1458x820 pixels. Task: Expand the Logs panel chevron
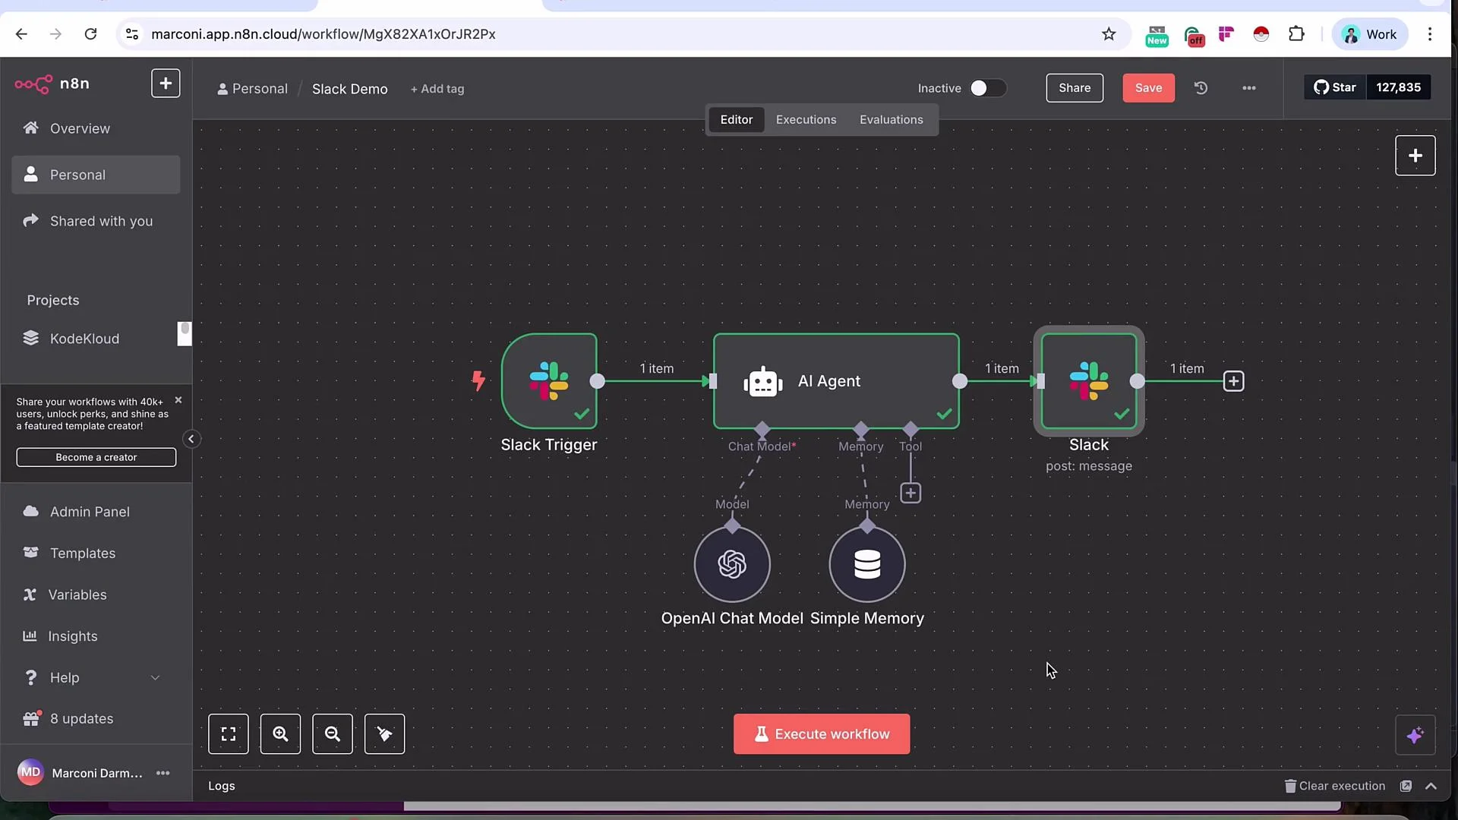(1431, 786)
